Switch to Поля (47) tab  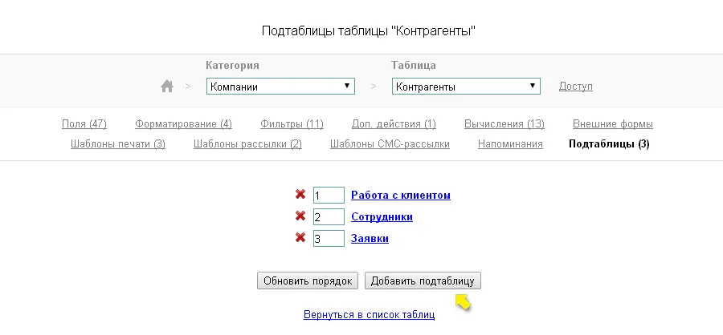(84, 123)
